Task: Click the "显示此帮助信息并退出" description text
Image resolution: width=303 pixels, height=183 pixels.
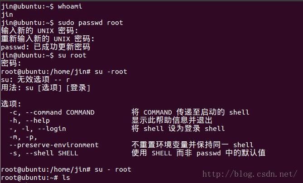Action: tap(172, 120)
